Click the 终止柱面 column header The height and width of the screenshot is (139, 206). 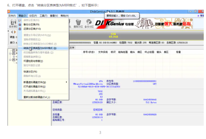149,52
